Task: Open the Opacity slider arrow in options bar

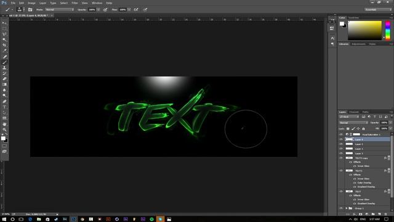Action: click(x=98, y=10)
